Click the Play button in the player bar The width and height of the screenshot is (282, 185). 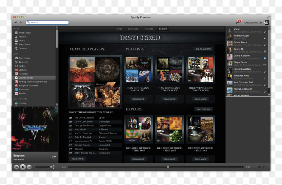click(x=23, y=167)
